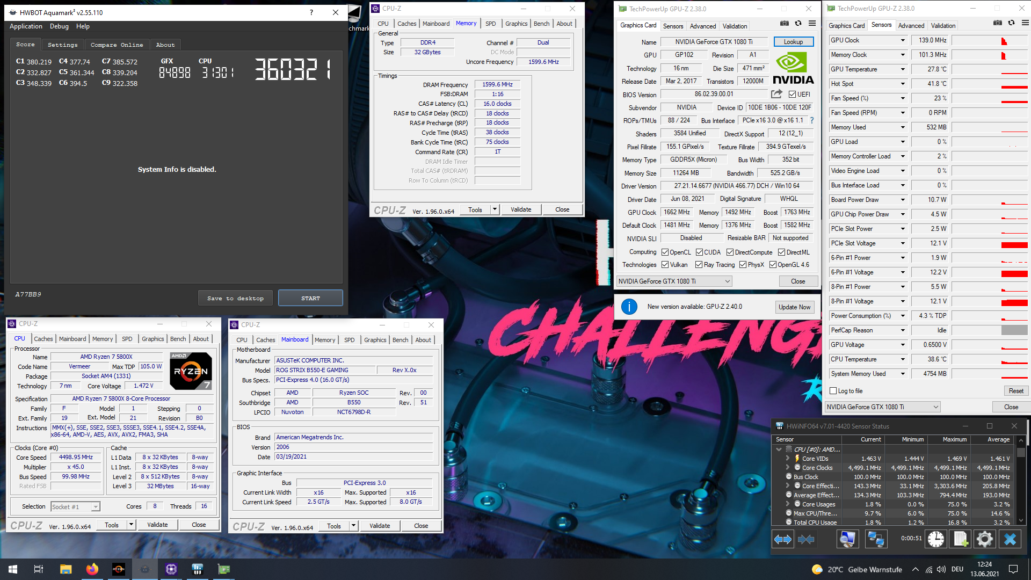Screen dimensions: 1031x580
Task: Expand the Core VIDs row in HWiNFO
Action: [788, 459]
